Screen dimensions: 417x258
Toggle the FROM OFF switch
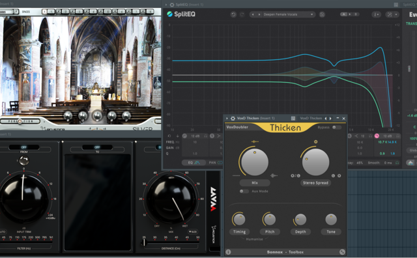(23, 147)
